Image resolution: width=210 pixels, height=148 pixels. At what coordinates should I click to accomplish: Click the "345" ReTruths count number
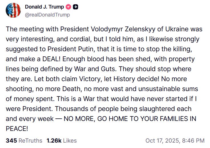pos(11,141)
